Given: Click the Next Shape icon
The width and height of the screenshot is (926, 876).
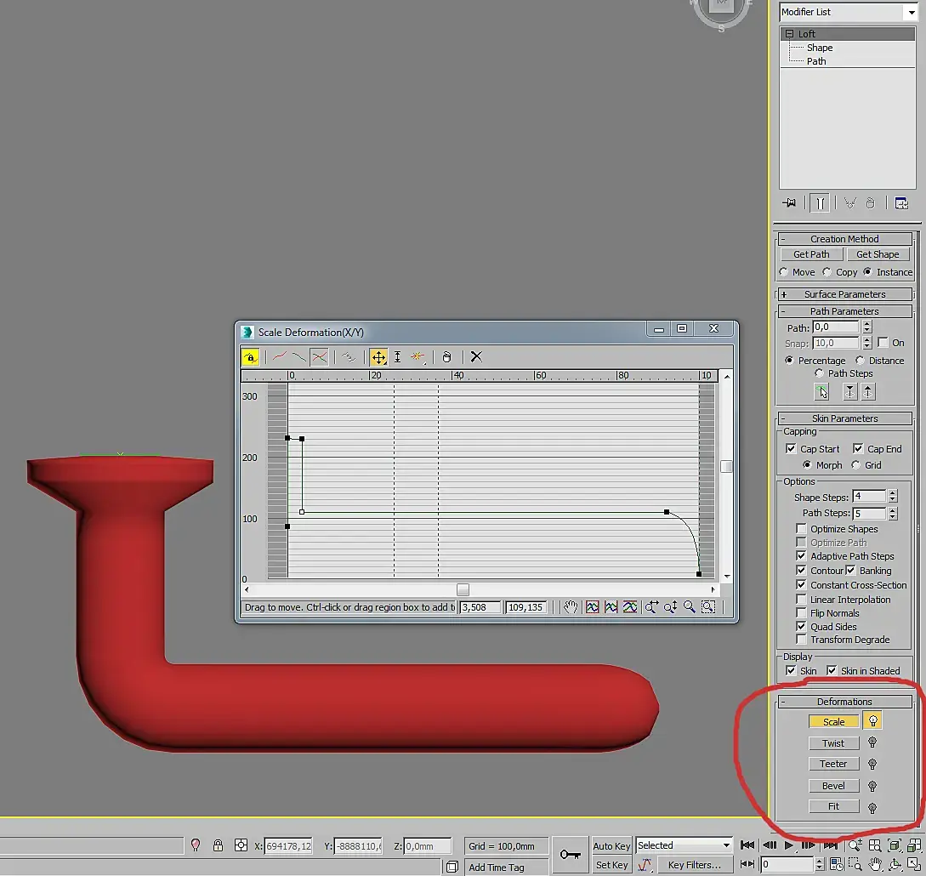Looking at the screenshot, I should point(867,391).
